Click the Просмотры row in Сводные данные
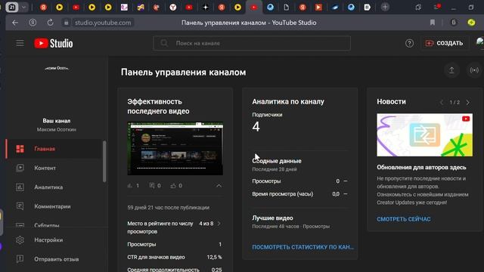The height and width of the screenshot is (272, 484). (299, 181)
